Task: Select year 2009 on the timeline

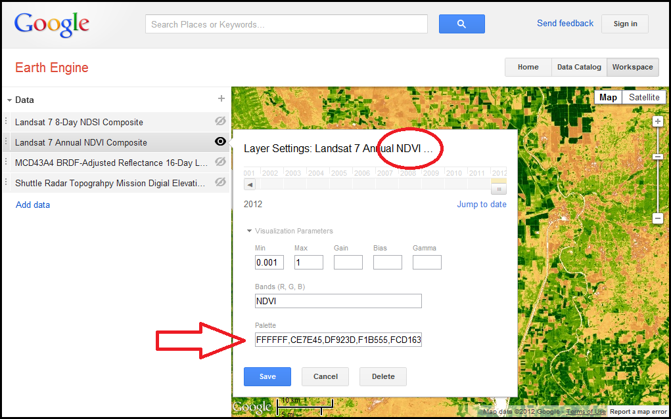Action: (431, 173)
